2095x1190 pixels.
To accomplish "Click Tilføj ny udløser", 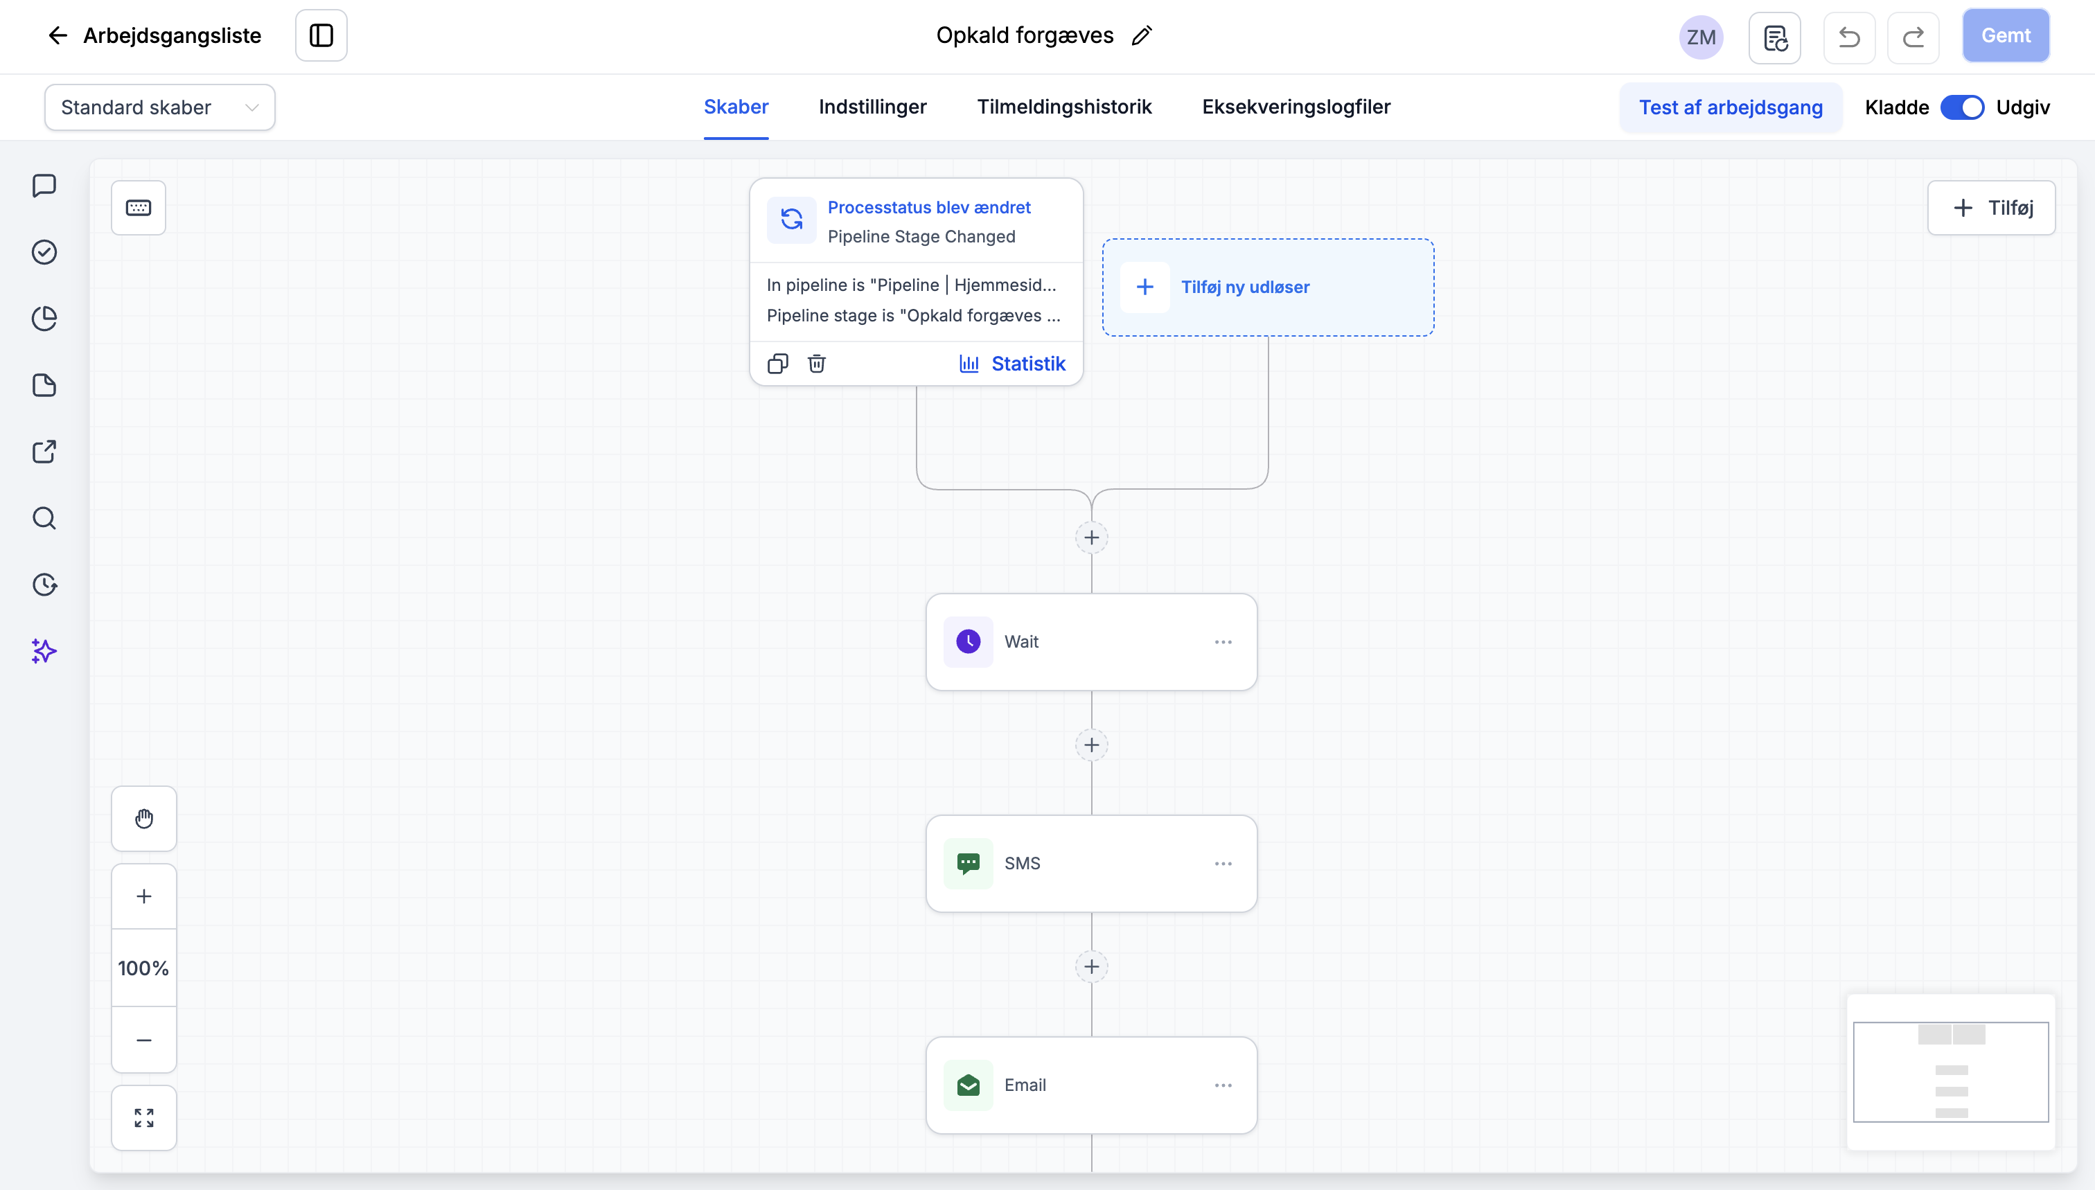I will click(1268, 287).
